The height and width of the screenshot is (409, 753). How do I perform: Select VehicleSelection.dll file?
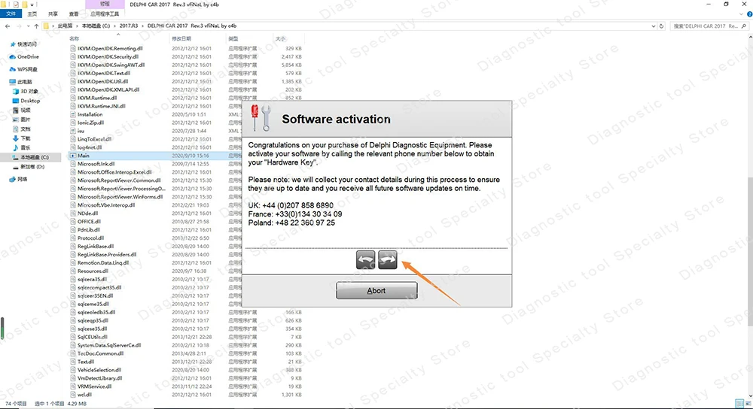99,370
